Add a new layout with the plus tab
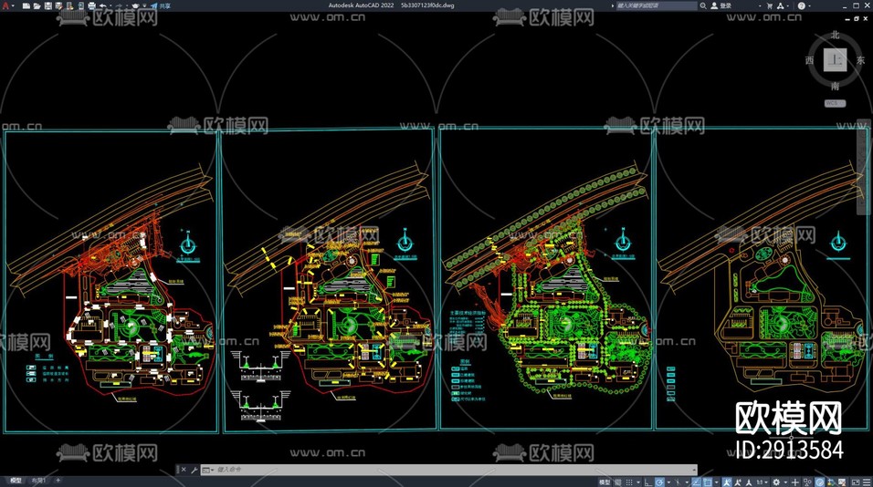 [x=58, y=481]
